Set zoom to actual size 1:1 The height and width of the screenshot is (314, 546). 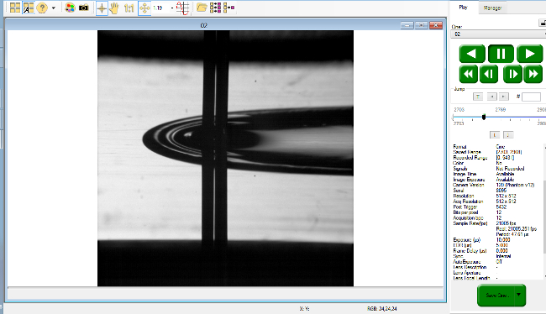click(129, 8)
